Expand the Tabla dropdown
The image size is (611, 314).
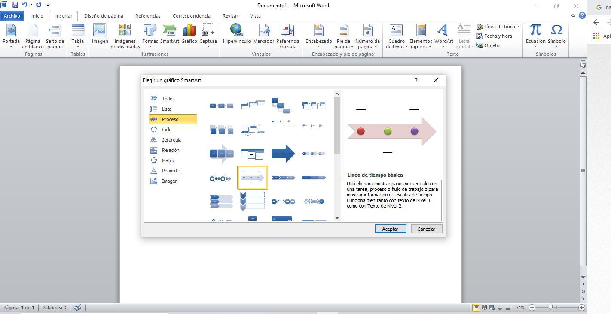[x=78, y=46]
